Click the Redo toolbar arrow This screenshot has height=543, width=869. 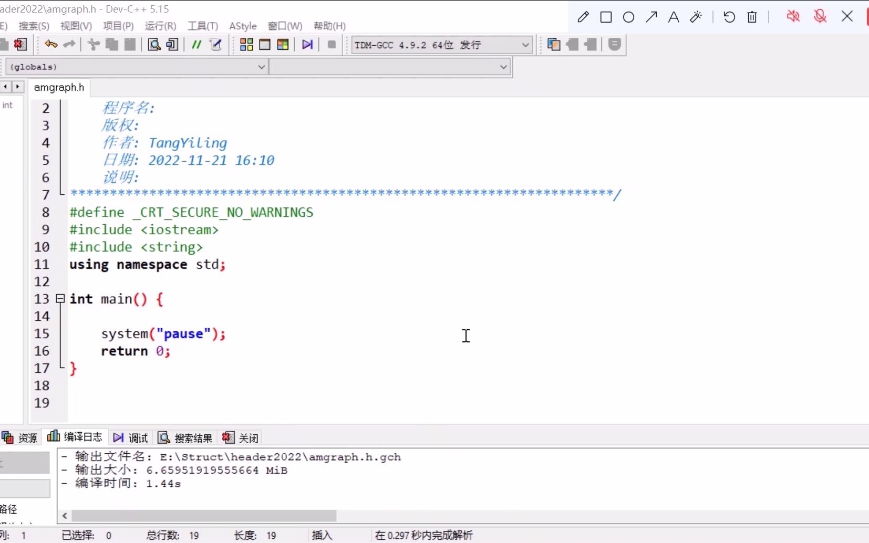[69, 45]
